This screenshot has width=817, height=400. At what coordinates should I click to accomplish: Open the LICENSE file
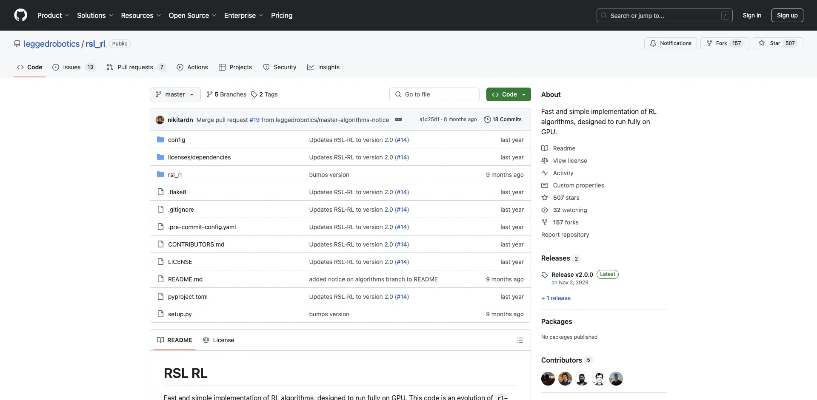click(x=180, y=262)
